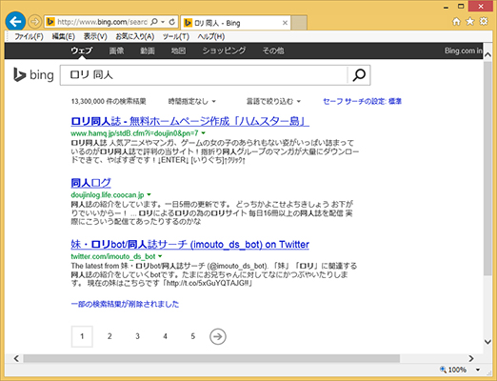Viewport: 497px width, 381px height.
Task: Close the Bing browser tab
Action: [x=285, y=23]
